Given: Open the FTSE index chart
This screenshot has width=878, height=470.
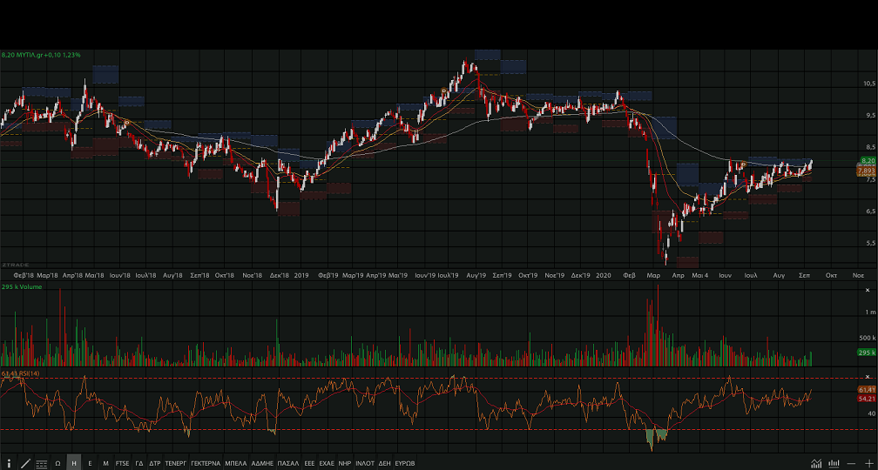Looking at the screenshot, I should point(122,463).
